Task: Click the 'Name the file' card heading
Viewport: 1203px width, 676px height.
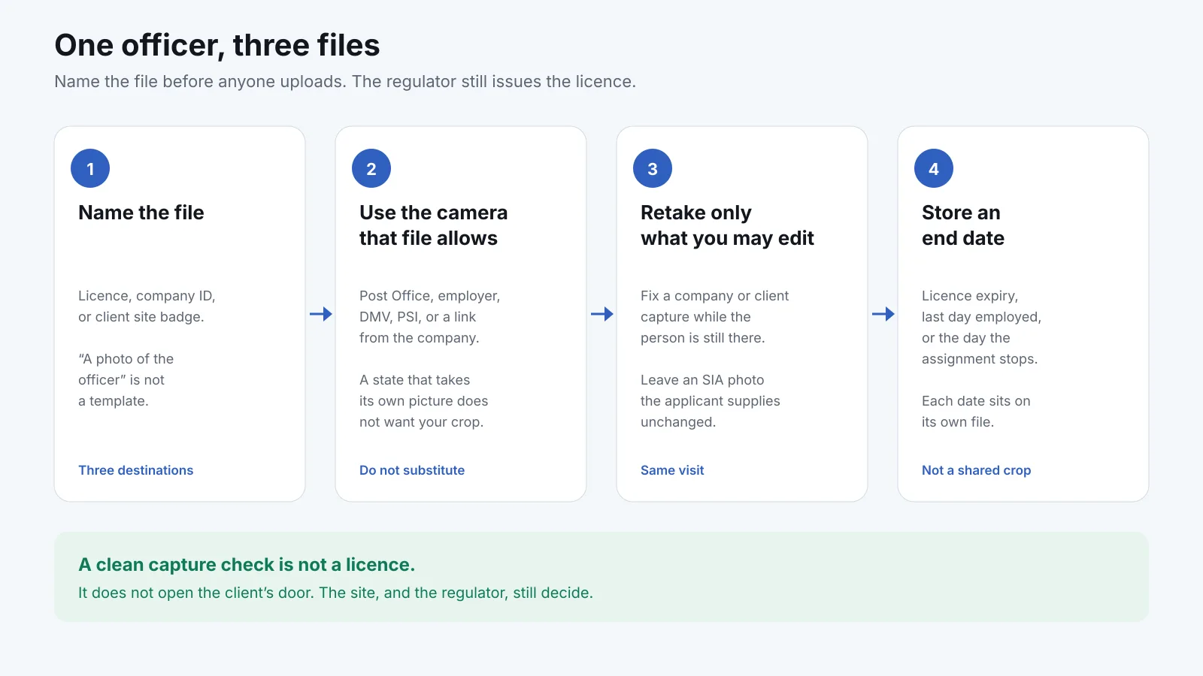Action: (141, 213)
